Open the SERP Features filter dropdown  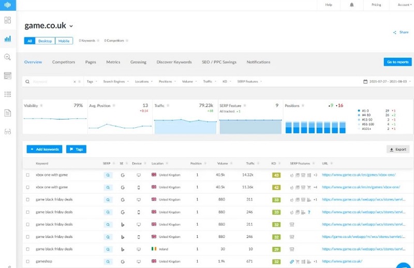[249, 82]
